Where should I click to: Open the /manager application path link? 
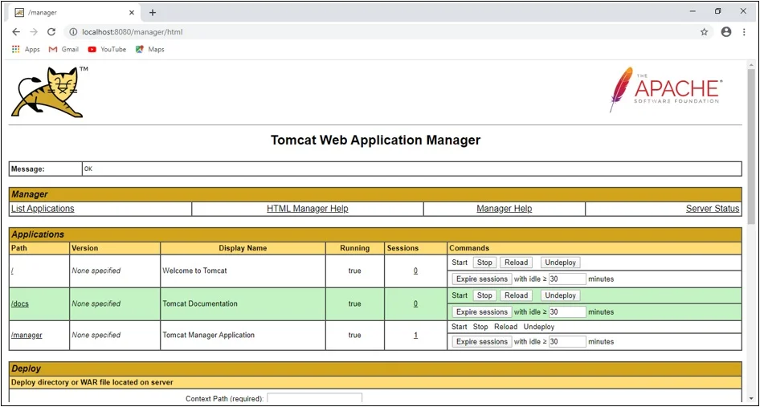(27, 335)
